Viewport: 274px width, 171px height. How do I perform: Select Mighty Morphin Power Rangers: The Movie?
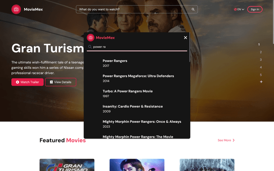[137, 137]
